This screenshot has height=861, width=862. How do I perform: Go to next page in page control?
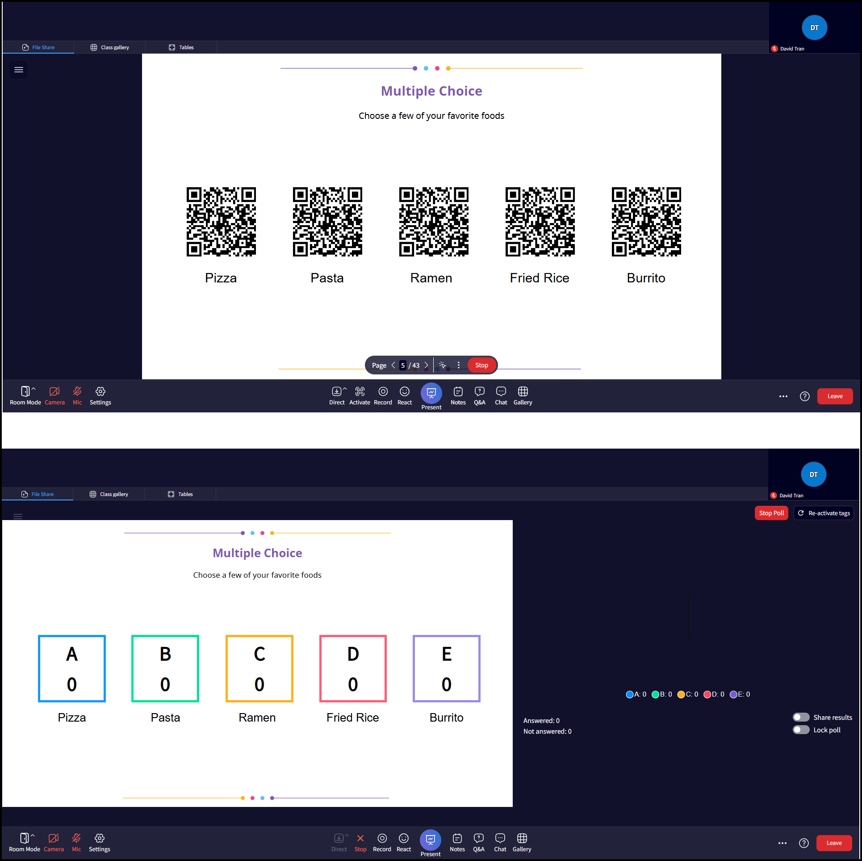pos(426,365)
